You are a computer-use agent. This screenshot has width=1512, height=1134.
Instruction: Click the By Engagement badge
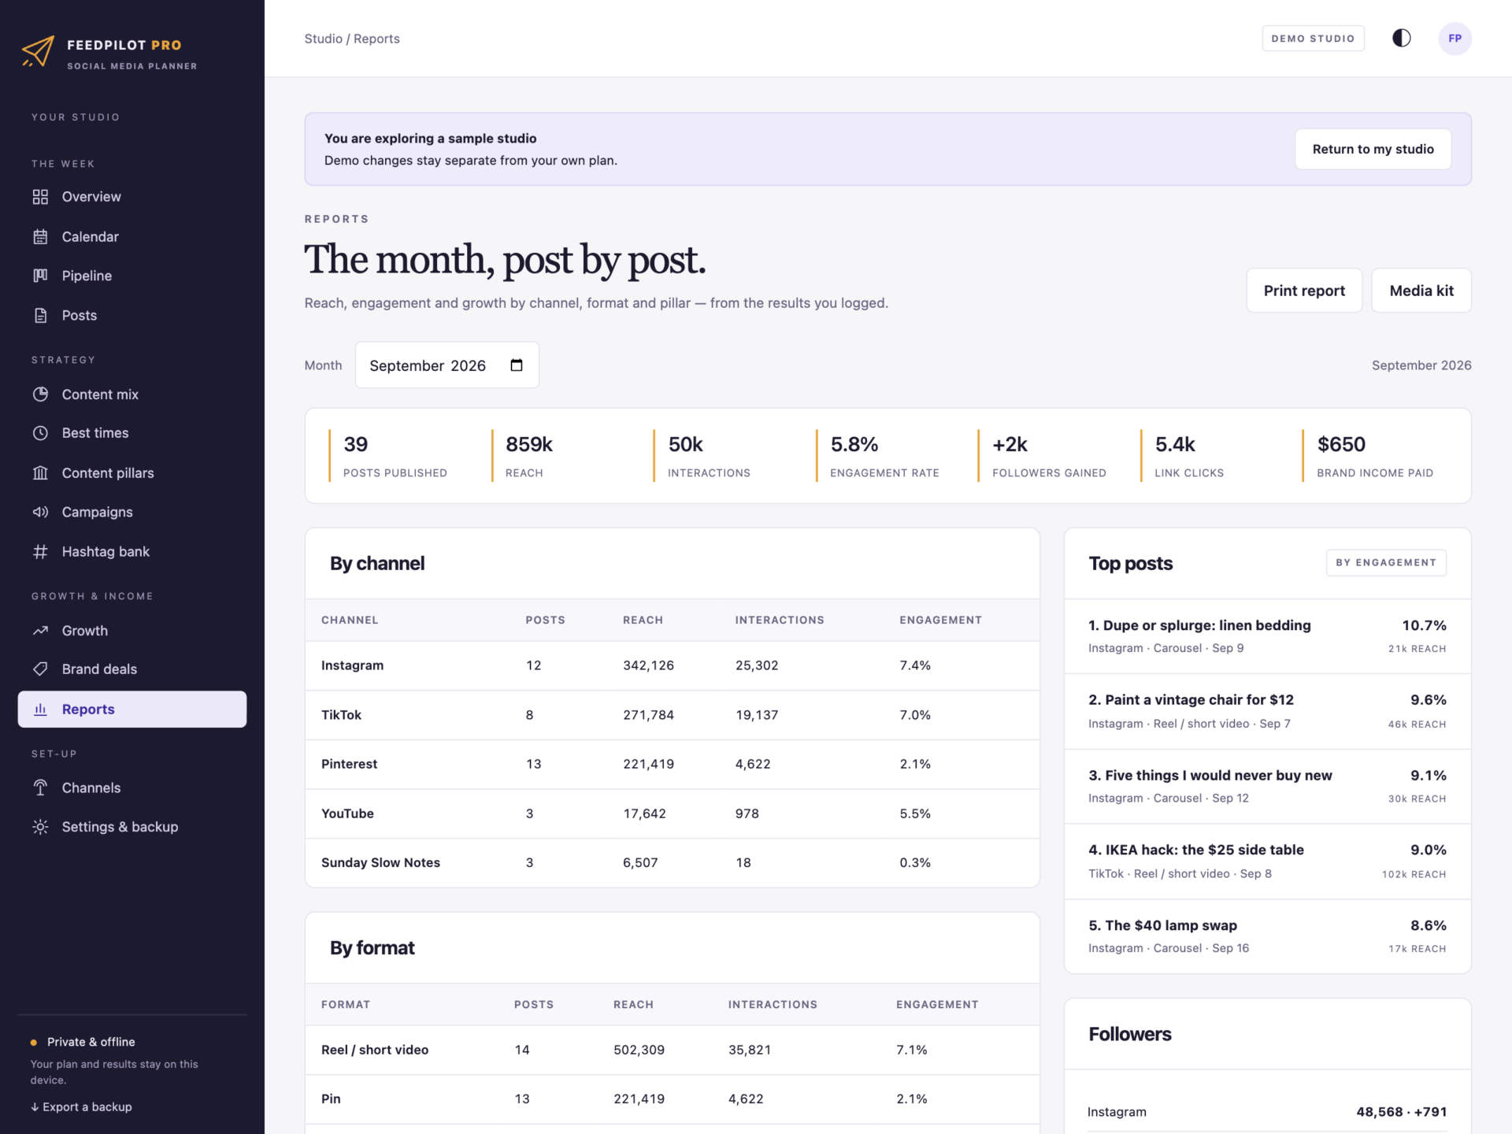coord(1386,562)
